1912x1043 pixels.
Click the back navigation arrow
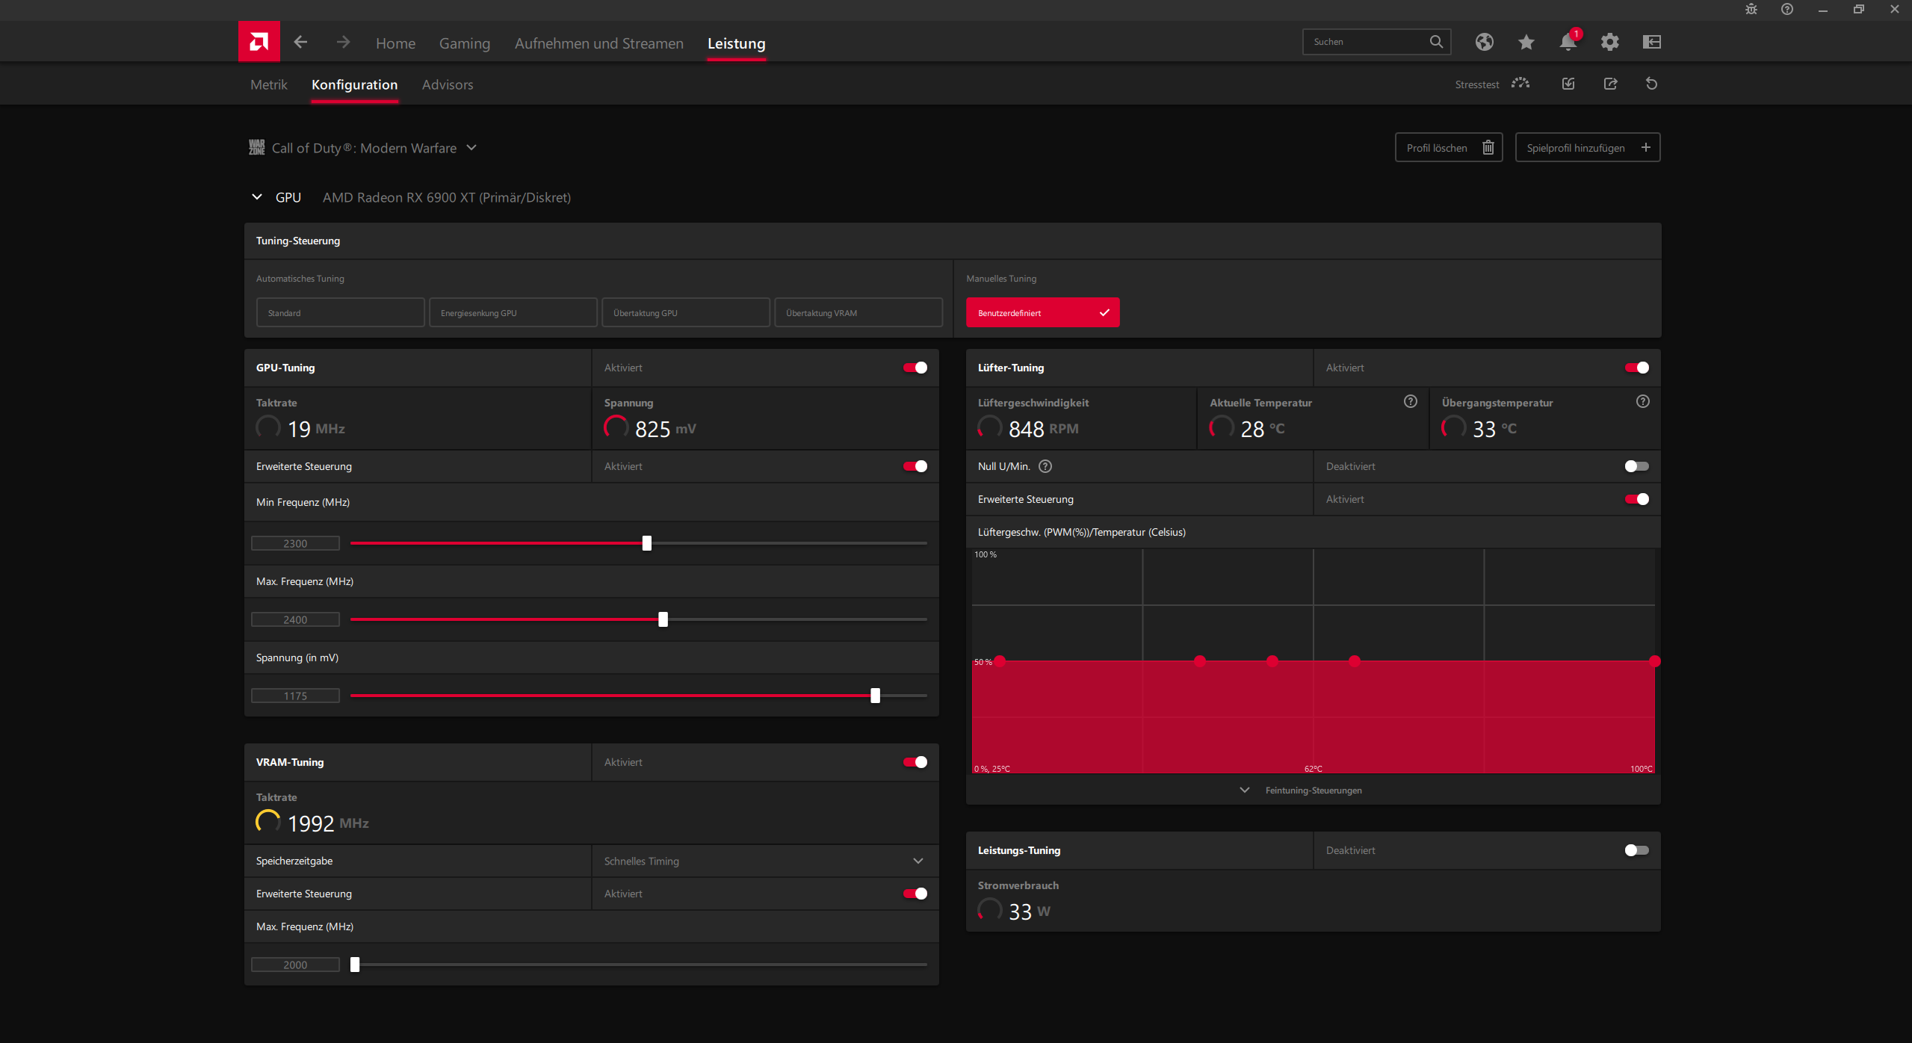(x=300, y=42)
